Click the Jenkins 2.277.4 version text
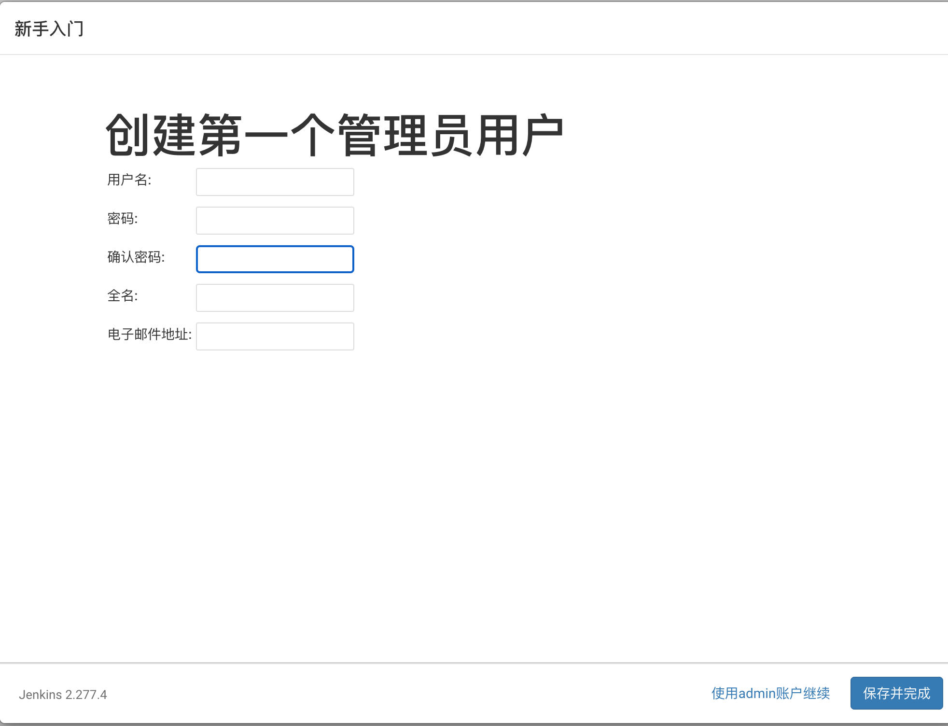The width and height of the screenshot is (948, 726). click(x=63, y=695)
